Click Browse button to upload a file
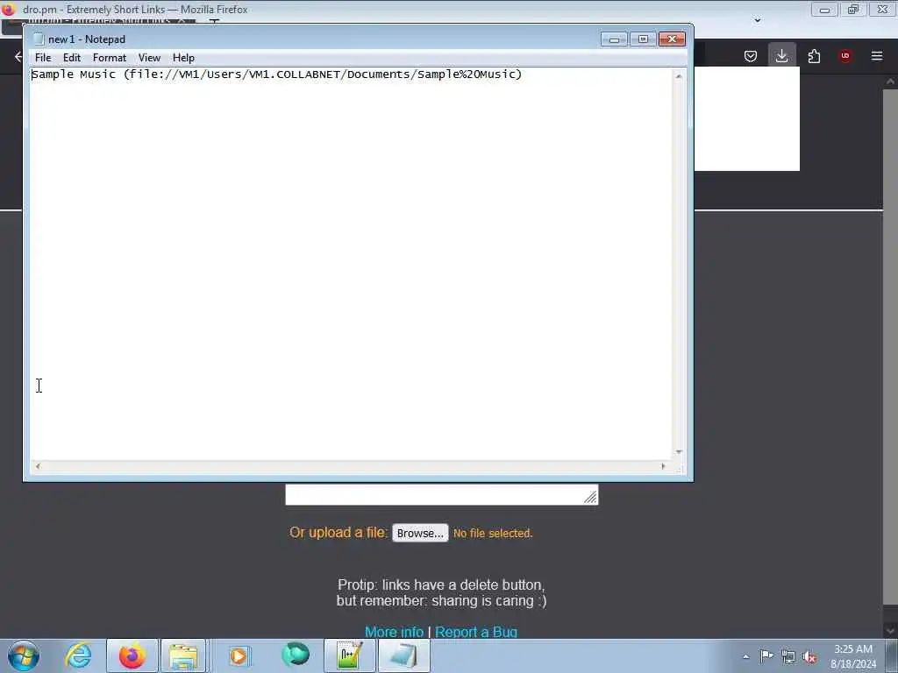 coord(420,533)
